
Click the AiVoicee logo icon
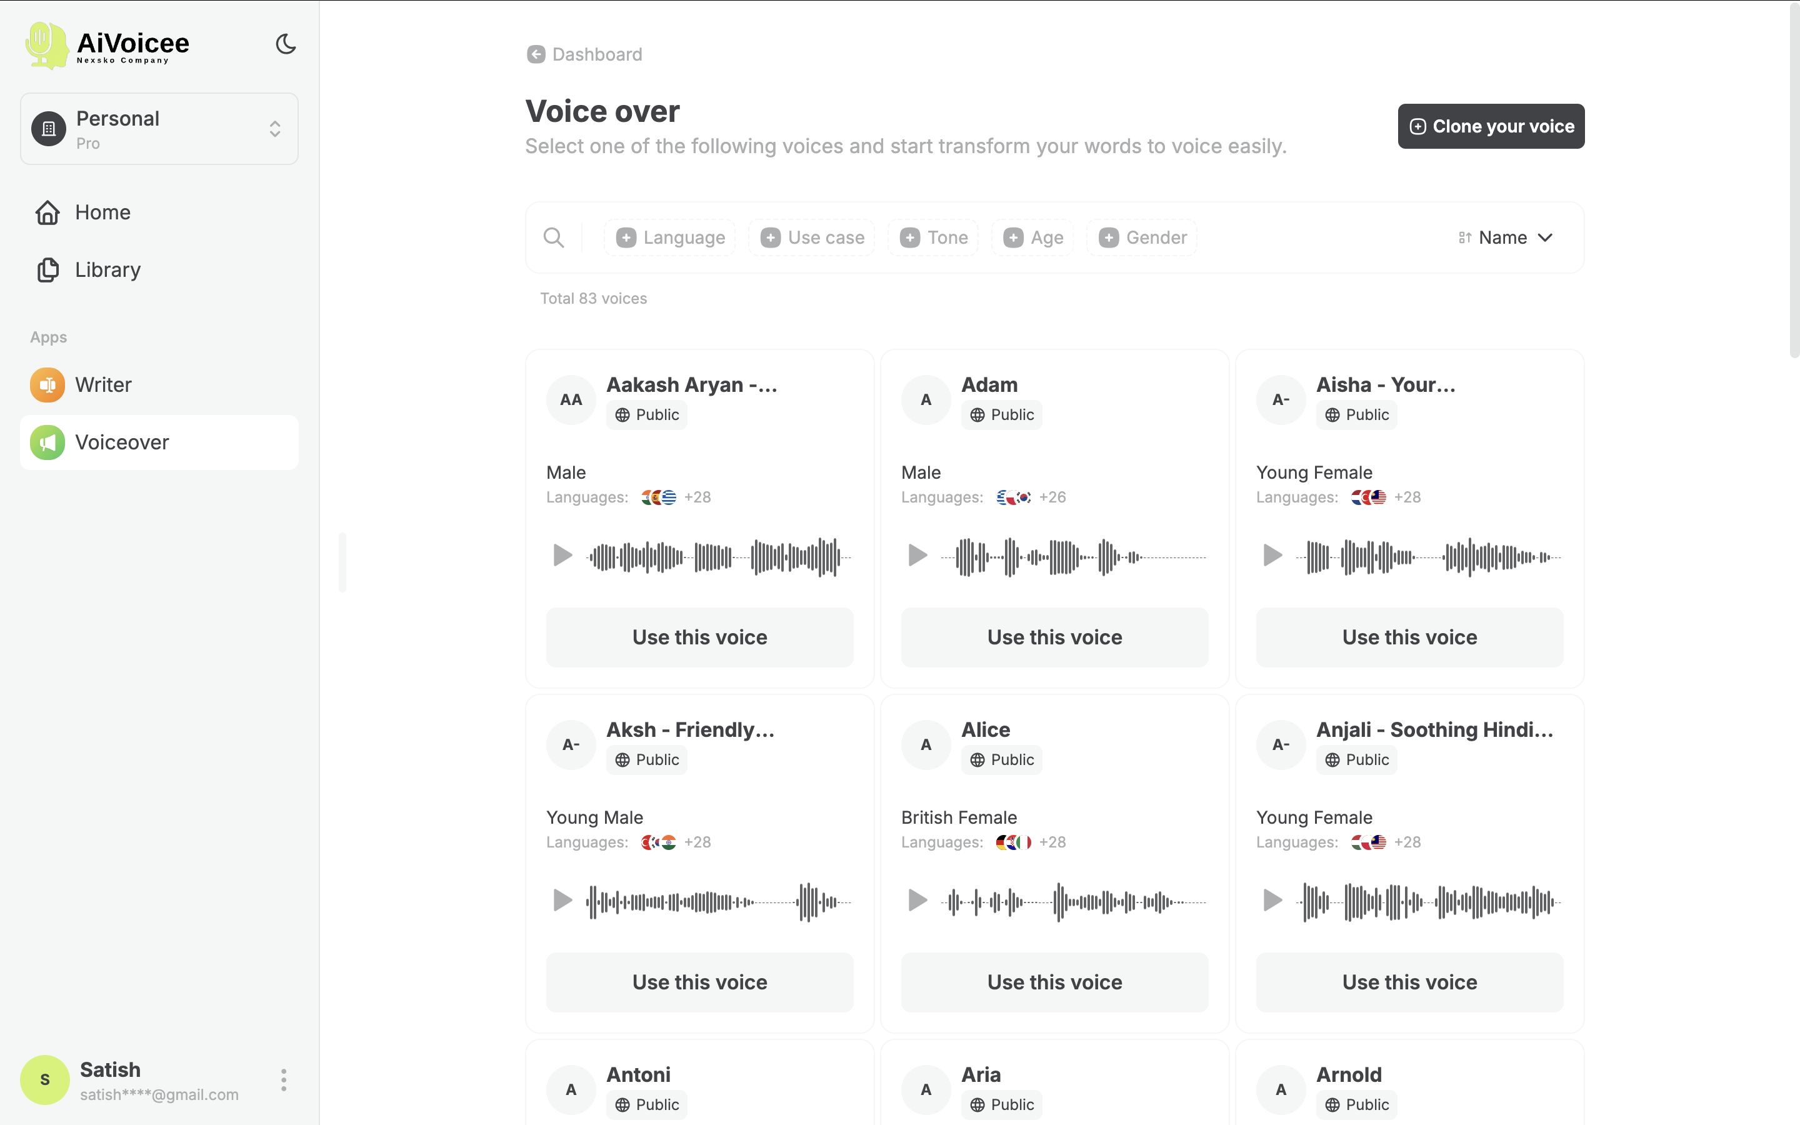tap(46, 44)
